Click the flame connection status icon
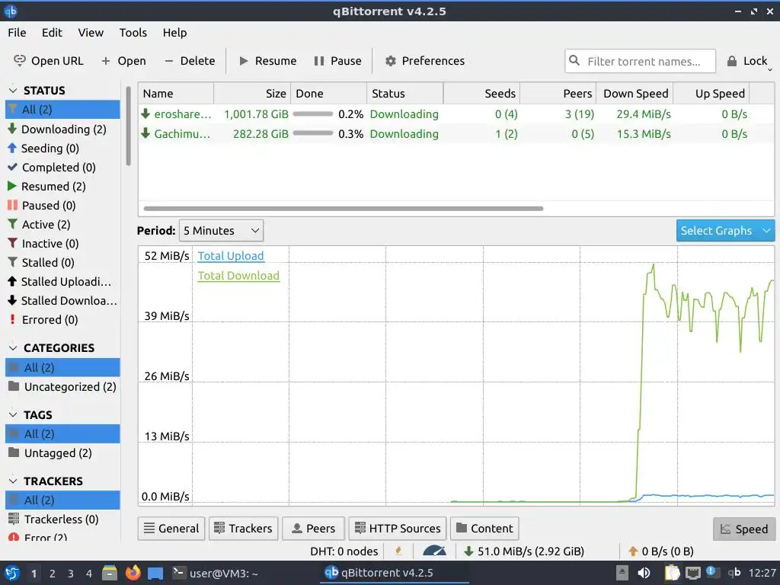The height and width of the screenshot is (585, 780). [398, 551]
